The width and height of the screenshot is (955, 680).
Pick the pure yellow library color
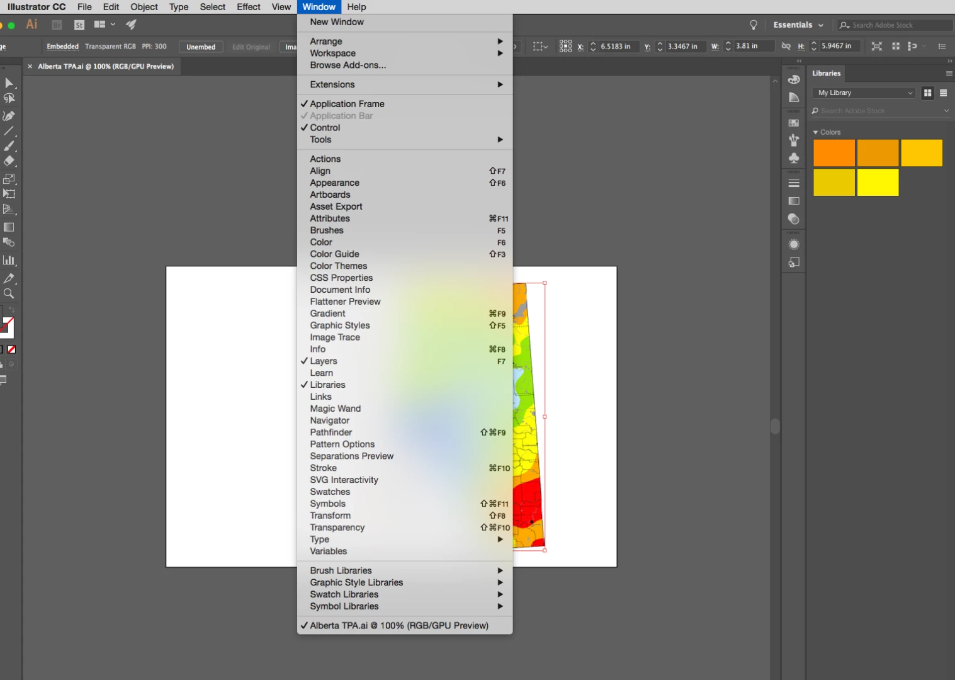tap(878, 183)
